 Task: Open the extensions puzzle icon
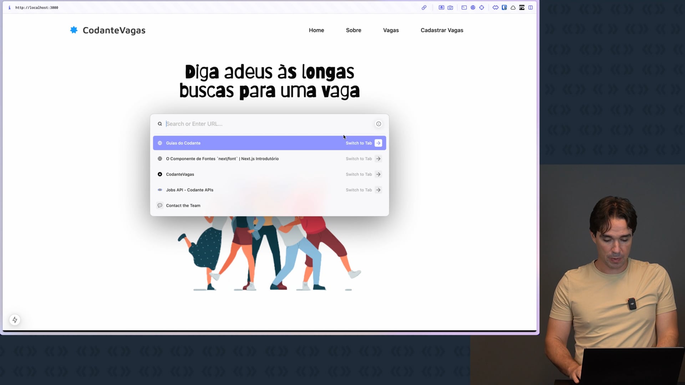click(496, 7)
